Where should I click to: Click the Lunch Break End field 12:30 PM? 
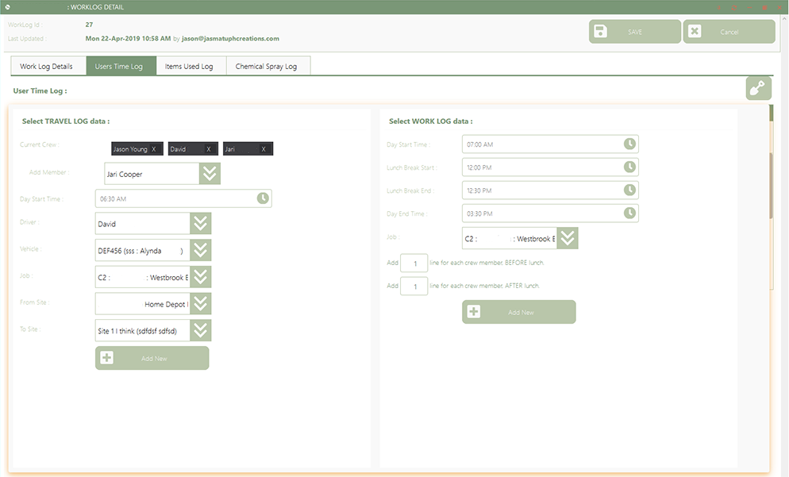coord(550,190)
